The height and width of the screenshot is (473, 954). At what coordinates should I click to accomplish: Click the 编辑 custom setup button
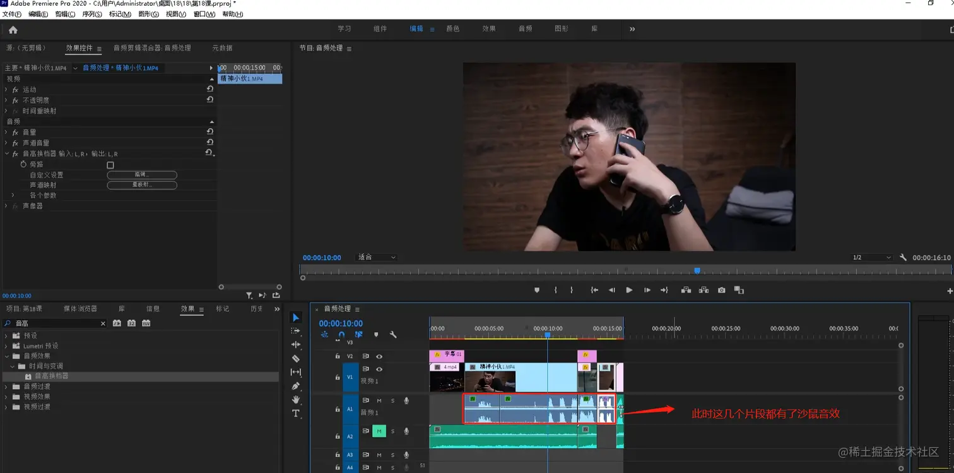[x=142, y=175]
